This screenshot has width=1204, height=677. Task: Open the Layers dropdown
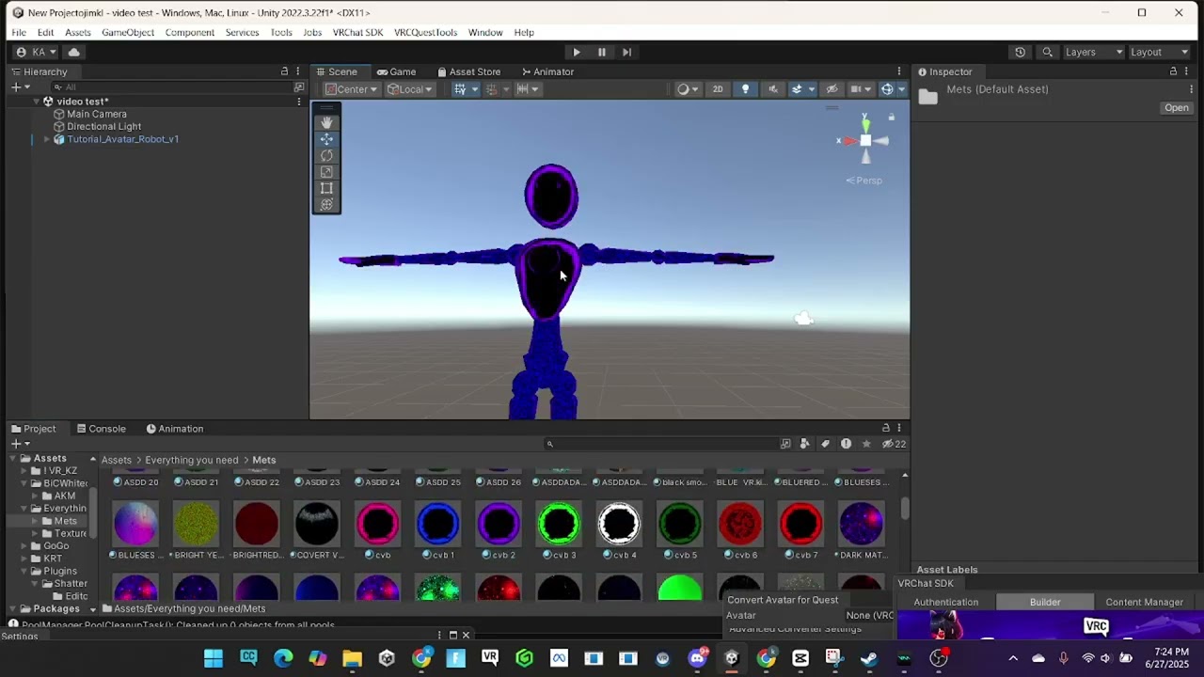[1093, 52]
